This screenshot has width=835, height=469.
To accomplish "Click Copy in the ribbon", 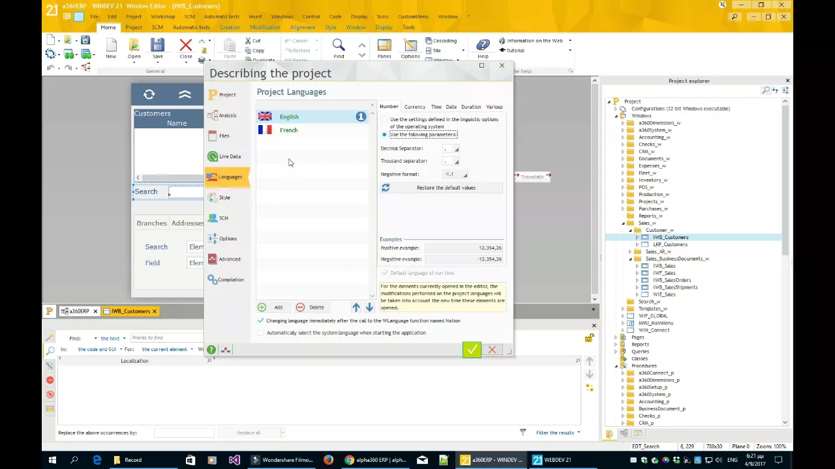I will tap(254, 51).
